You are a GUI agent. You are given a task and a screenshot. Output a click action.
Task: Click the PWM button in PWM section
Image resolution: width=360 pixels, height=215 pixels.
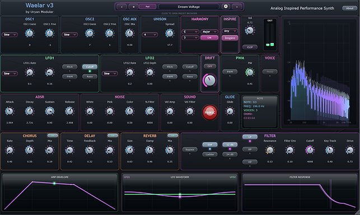(230, 72)
